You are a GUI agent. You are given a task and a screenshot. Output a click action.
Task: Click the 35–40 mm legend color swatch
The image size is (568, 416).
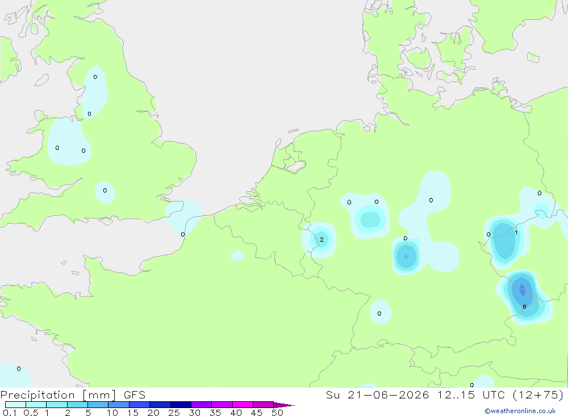(x=222, y=405)
